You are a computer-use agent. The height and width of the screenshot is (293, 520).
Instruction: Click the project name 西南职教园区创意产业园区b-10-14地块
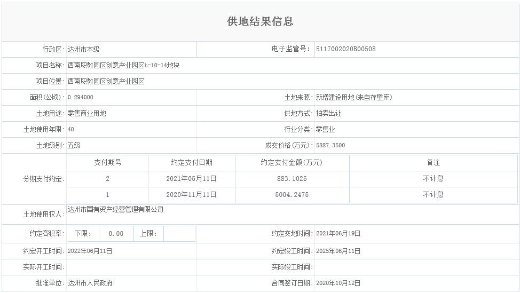point(123,65)
